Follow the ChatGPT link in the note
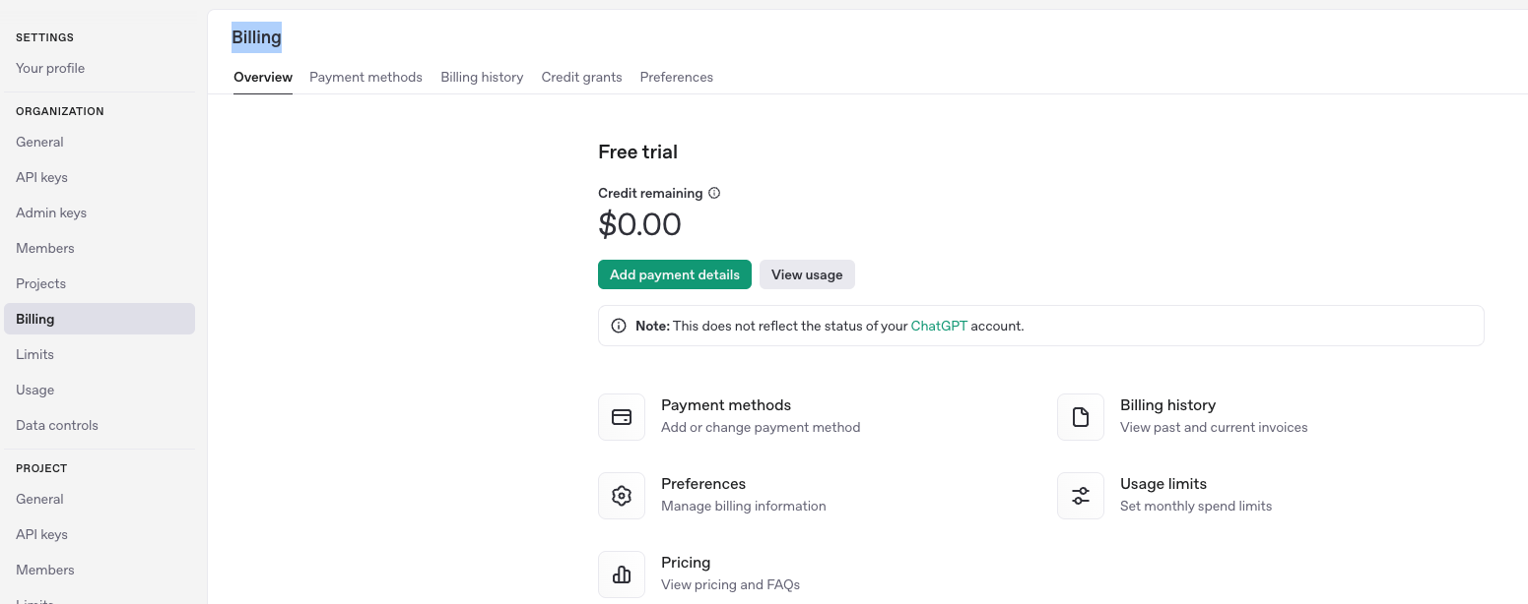Screen dimensions: 1528x604 (939, 326)
